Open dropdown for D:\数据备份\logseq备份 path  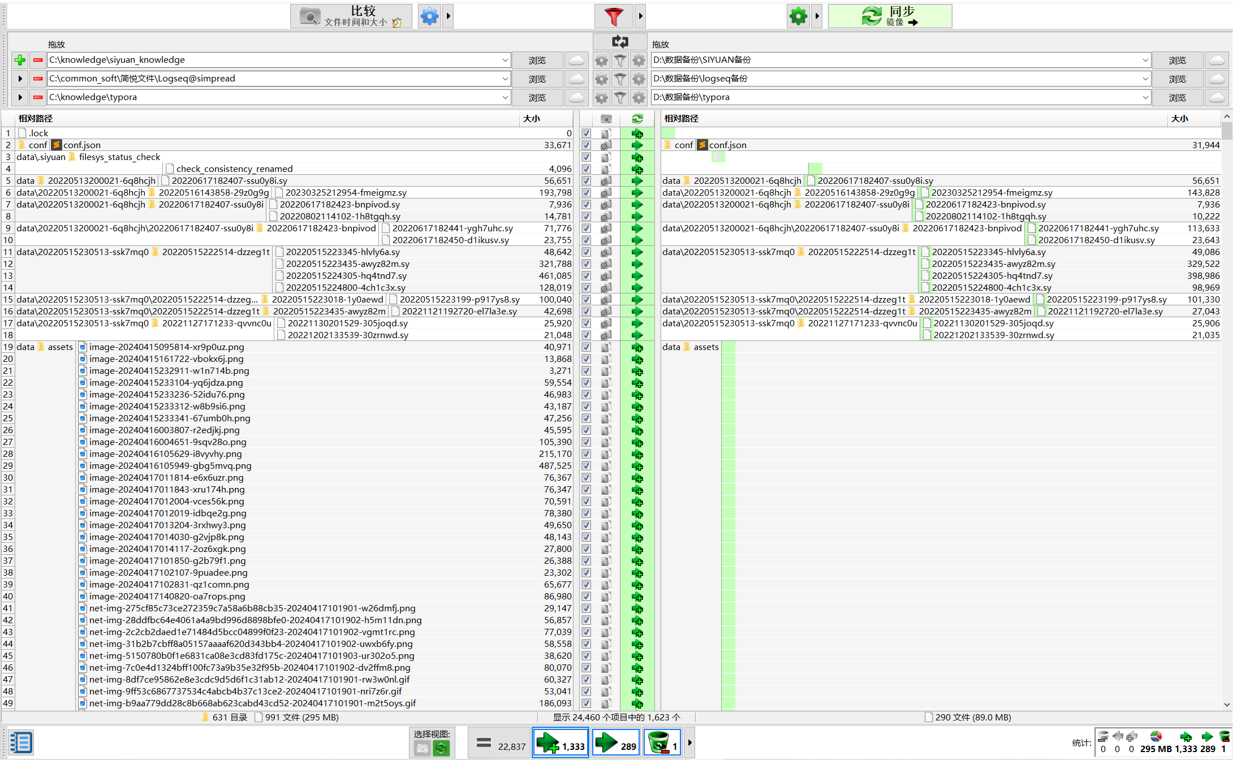[1145, 79]
